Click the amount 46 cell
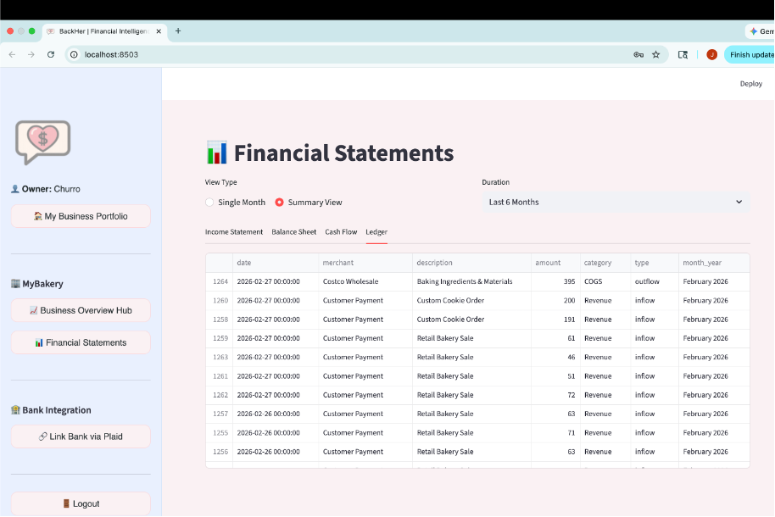775x517 pixels. click(555, 357)
